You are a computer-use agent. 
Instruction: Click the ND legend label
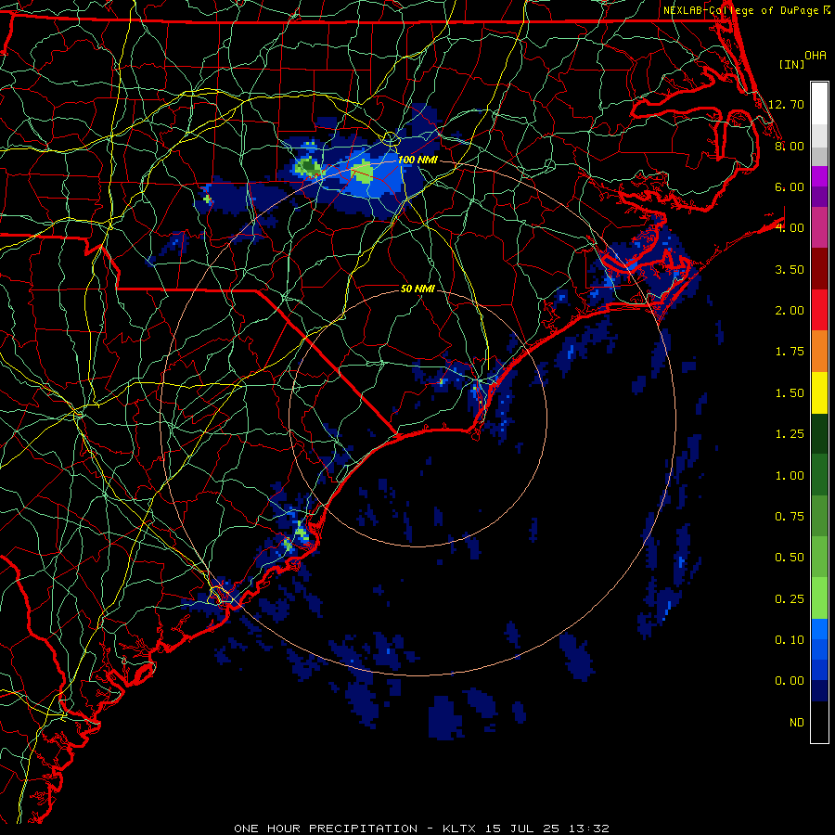pyautogui.click(x=797, y=723)
